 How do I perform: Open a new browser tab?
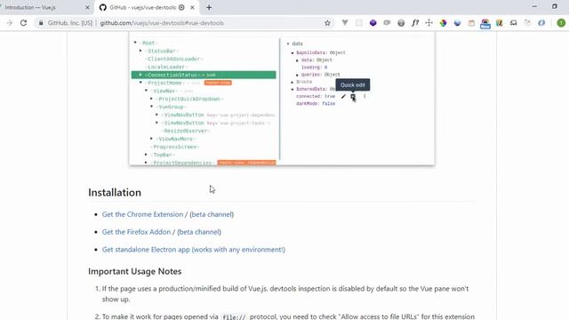coord(209,7)
